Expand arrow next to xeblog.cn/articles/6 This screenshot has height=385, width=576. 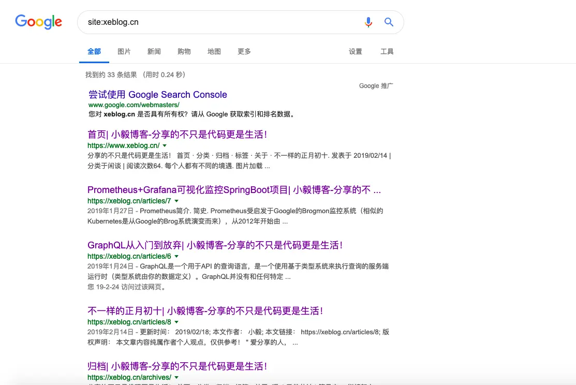(x=176, y=257)
